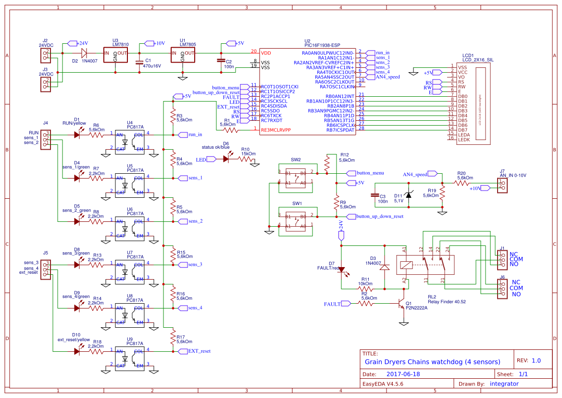
Task: Click the 470u16V capacitor C1
Action: [139, 62]
